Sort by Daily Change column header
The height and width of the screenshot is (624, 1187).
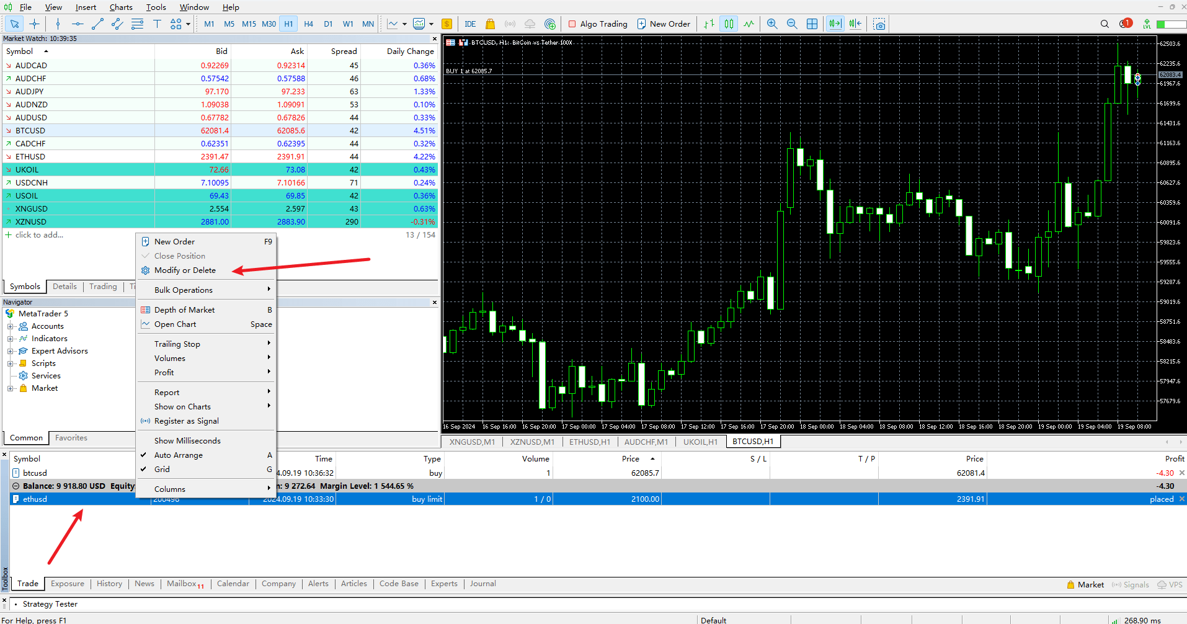coord(410,51)
